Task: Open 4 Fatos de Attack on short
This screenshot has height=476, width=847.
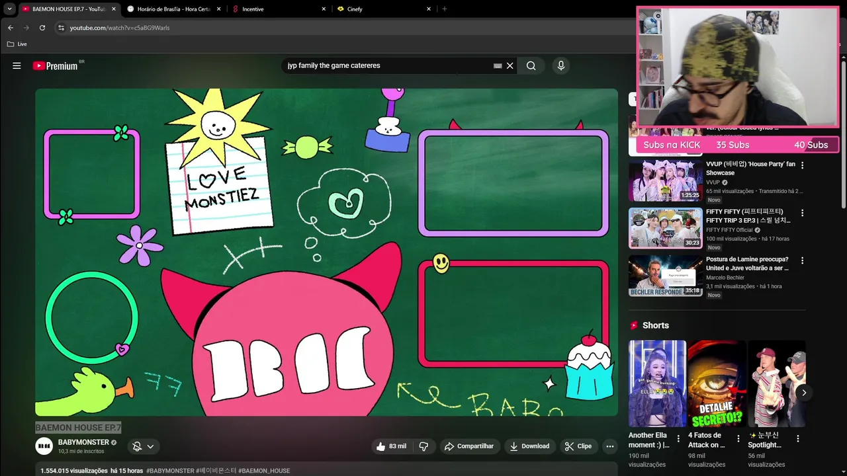Action: 717,383
